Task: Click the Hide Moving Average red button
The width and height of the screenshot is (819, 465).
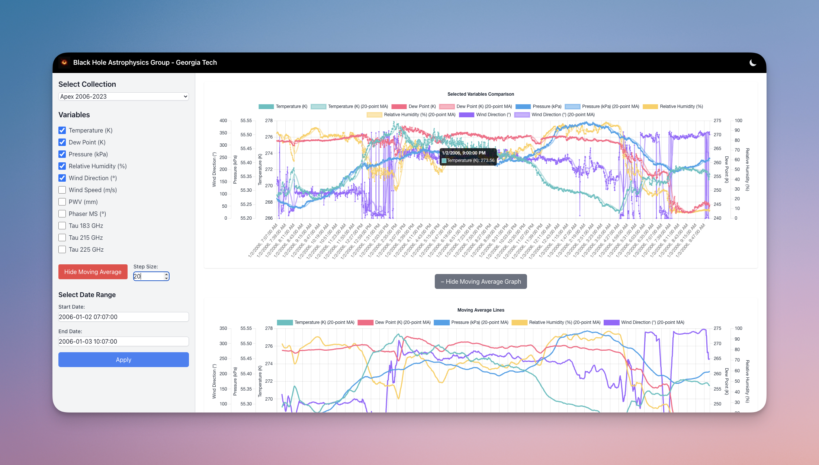Action: tap(93, 272)
